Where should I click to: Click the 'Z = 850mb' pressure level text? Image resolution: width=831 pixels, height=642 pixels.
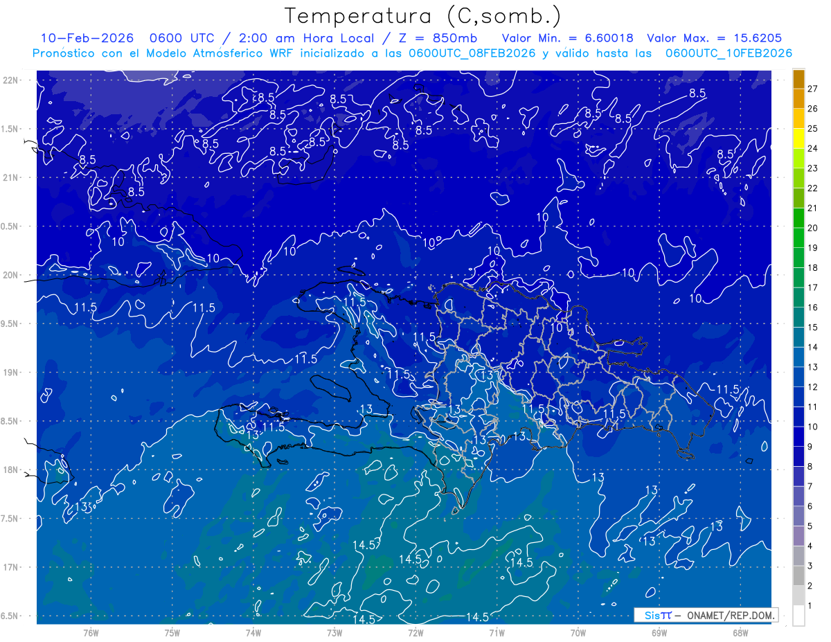438,38
